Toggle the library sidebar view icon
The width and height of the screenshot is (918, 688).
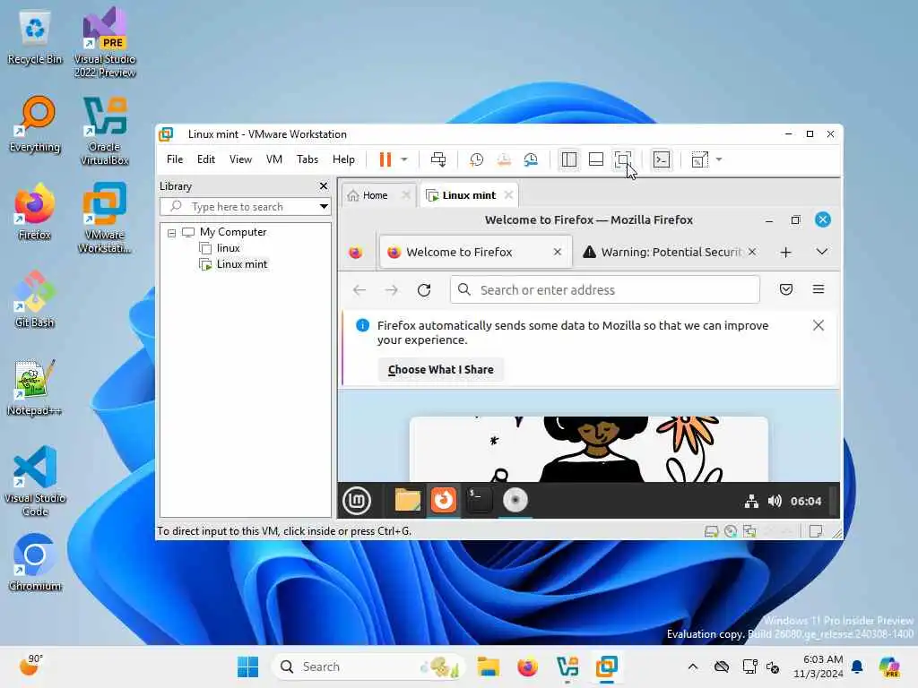569,159
